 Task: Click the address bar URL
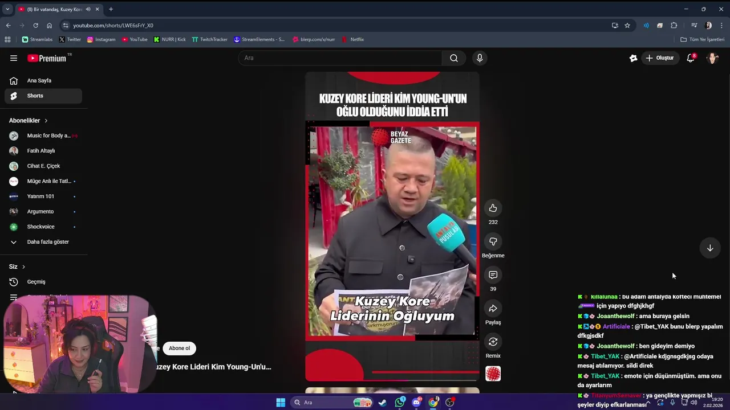coord(113,25)
